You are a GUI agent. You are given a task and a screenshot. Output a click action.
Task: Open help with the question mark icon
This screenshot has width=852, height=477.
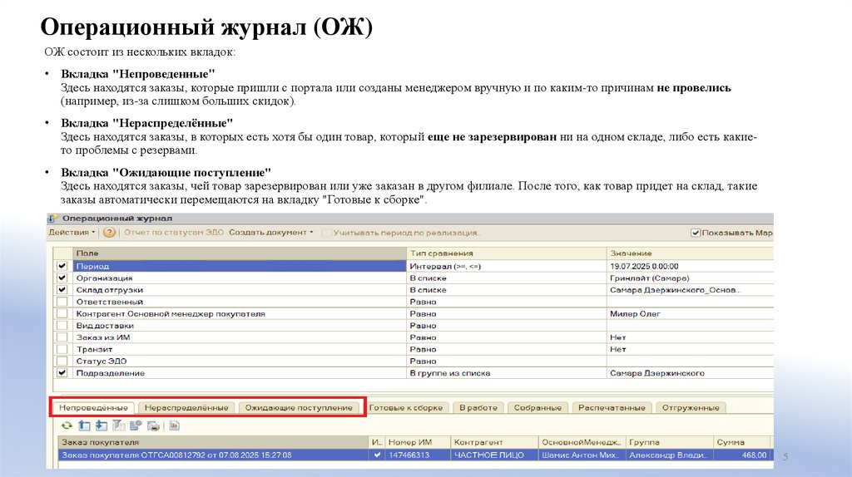(109, 232)
